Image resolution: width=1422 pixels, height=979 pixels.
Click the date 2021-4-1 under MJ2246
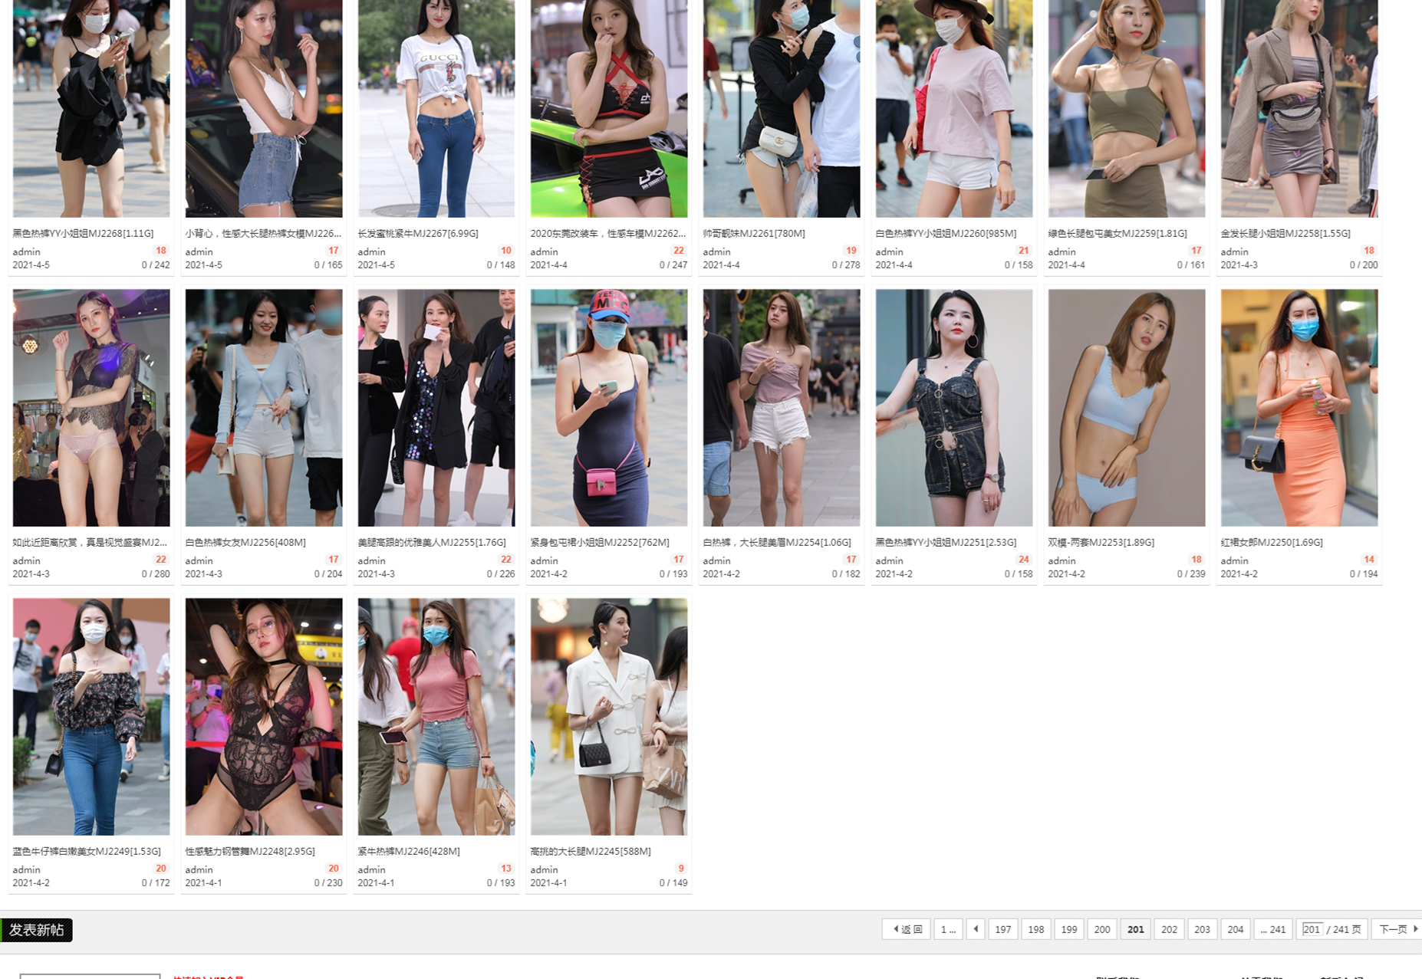[x=376, y=882]
